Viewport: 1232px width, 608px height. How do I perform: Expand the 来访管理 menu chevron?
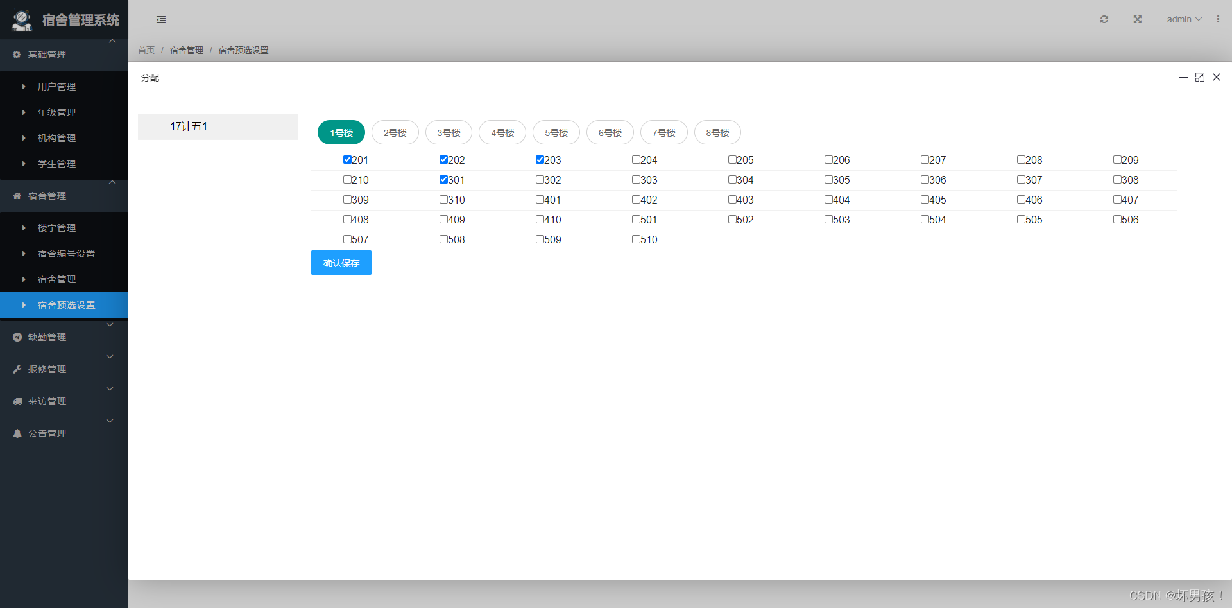[110, 389]
